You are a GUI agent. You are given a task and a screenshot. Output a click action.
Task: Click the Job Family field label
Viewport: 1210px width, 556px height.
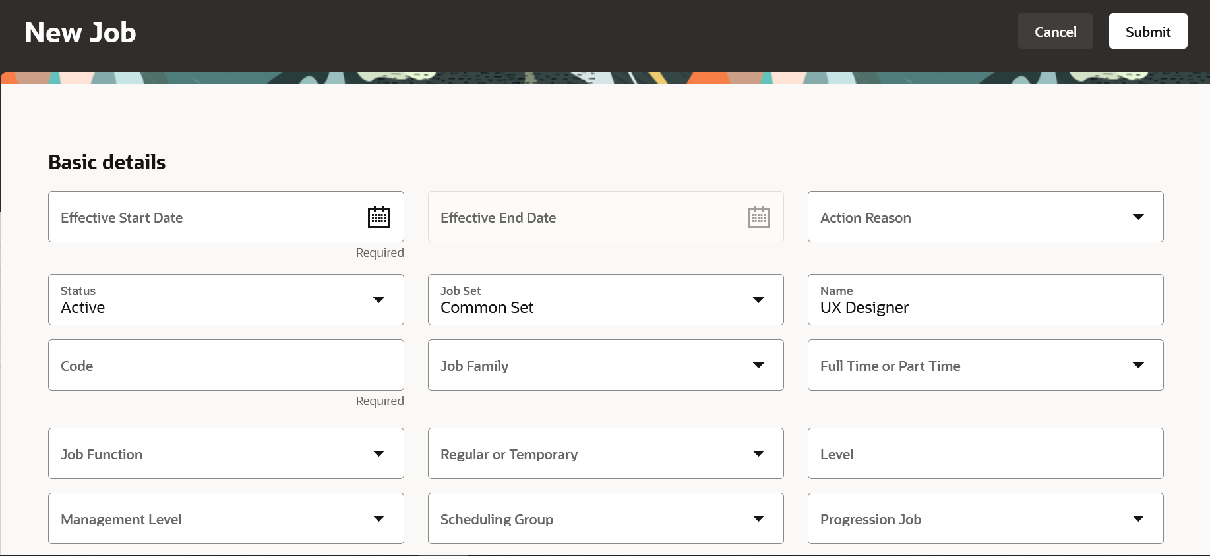474,366
